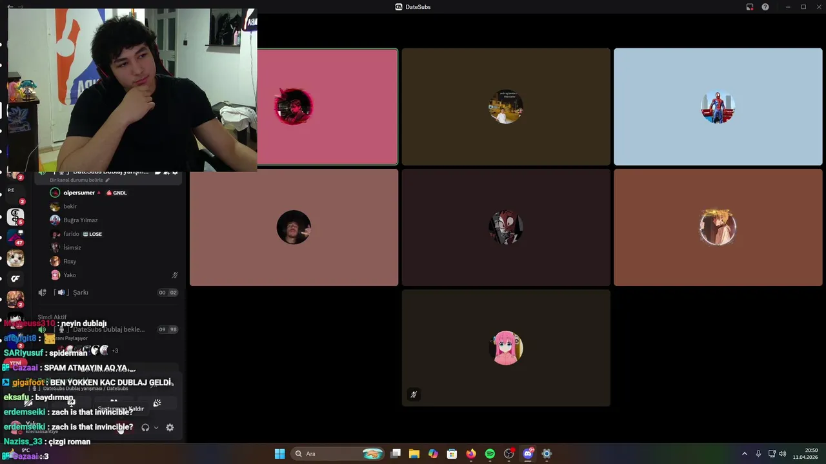Open server icon with 47 badge
826x464 pixels.
[x=15, y=238]
